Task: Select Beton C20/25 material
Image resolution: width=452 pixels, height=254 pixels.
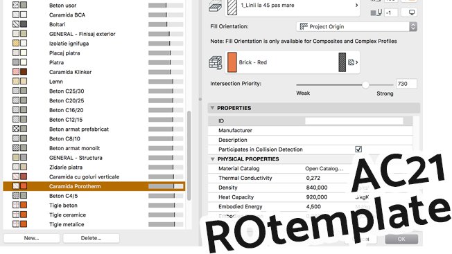Action: pos(94,100)
